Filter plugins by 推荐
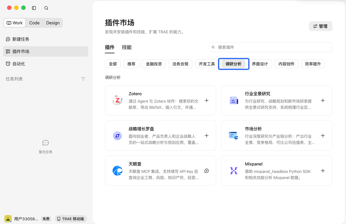Image resolution: width=346 pixels, height=224 pixels. coord(131,64)
